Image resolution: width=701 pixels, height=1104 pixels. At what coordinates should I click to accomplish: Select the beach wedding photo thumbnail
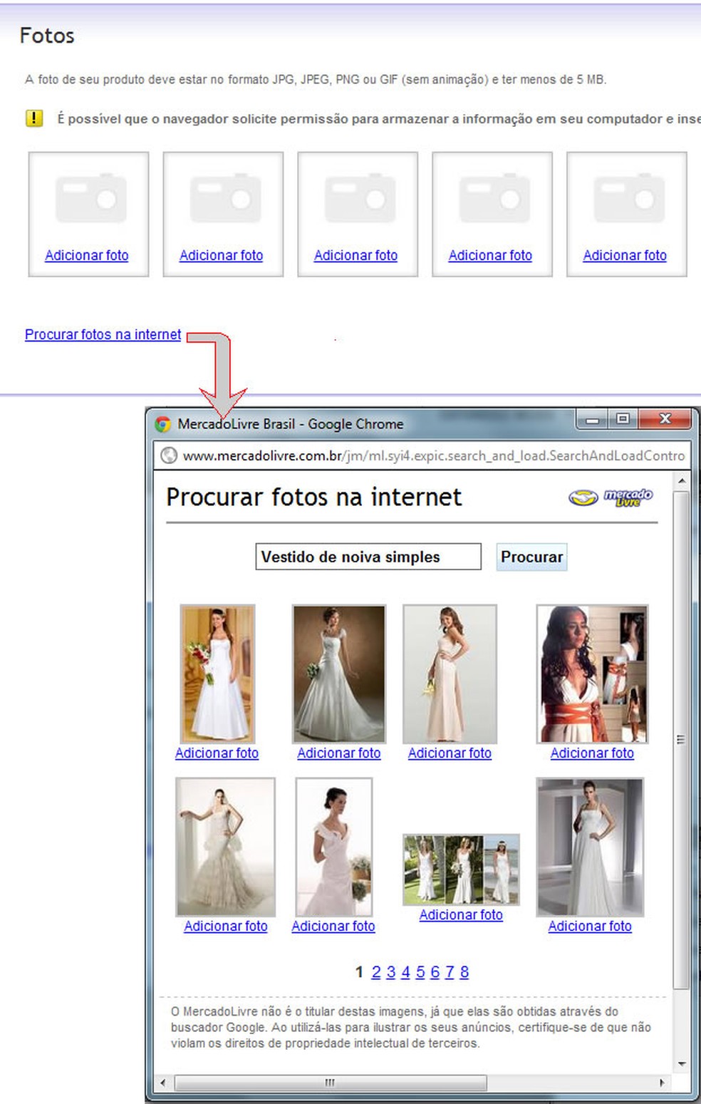pos(461,868)
